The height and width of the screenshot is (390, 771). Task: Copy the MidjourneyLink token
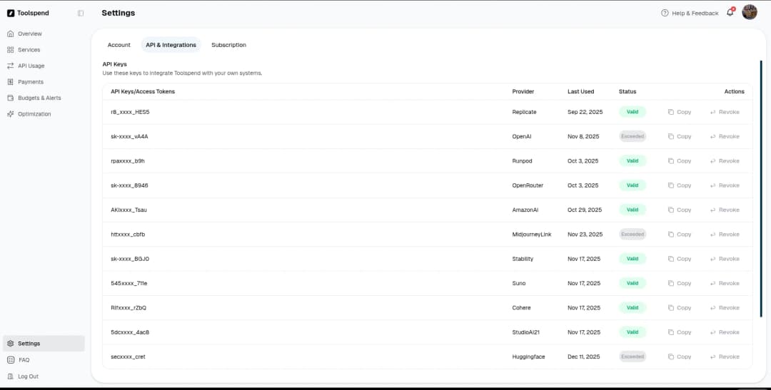(x=680, y=235)
